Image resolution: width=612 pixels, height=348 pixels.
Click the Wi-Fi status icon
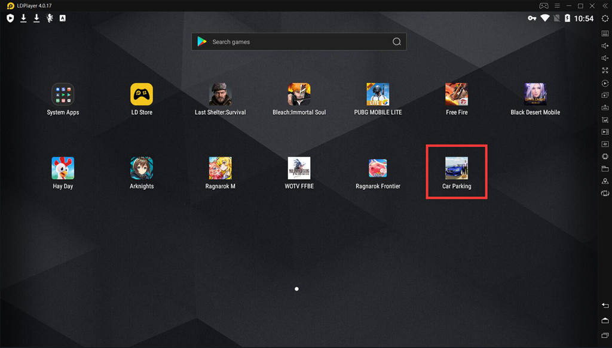pyautogui.click(x=545, y=18)
